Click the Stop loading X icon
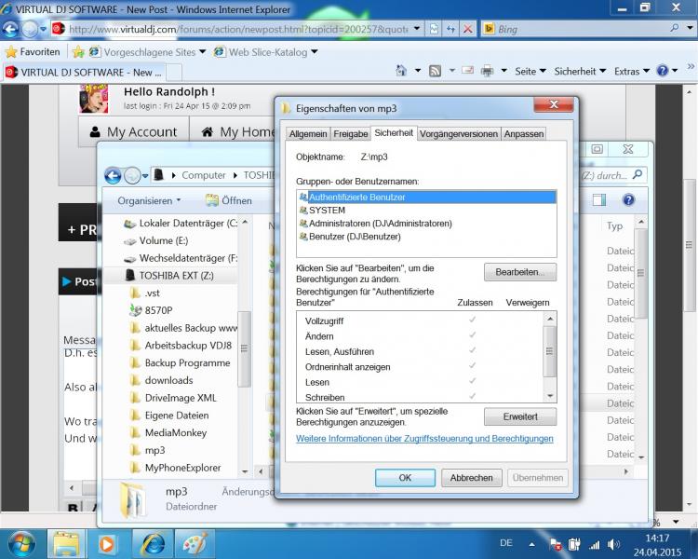The height and width of the screenshot is (559, 698). coord(468,29)
